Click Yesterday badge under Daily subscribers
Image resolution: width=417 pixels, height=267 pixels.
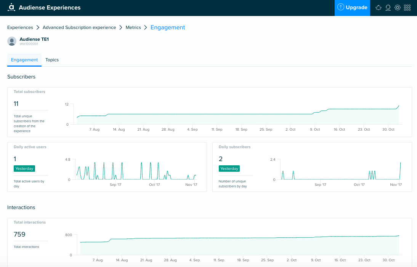[x=229, y=168]
